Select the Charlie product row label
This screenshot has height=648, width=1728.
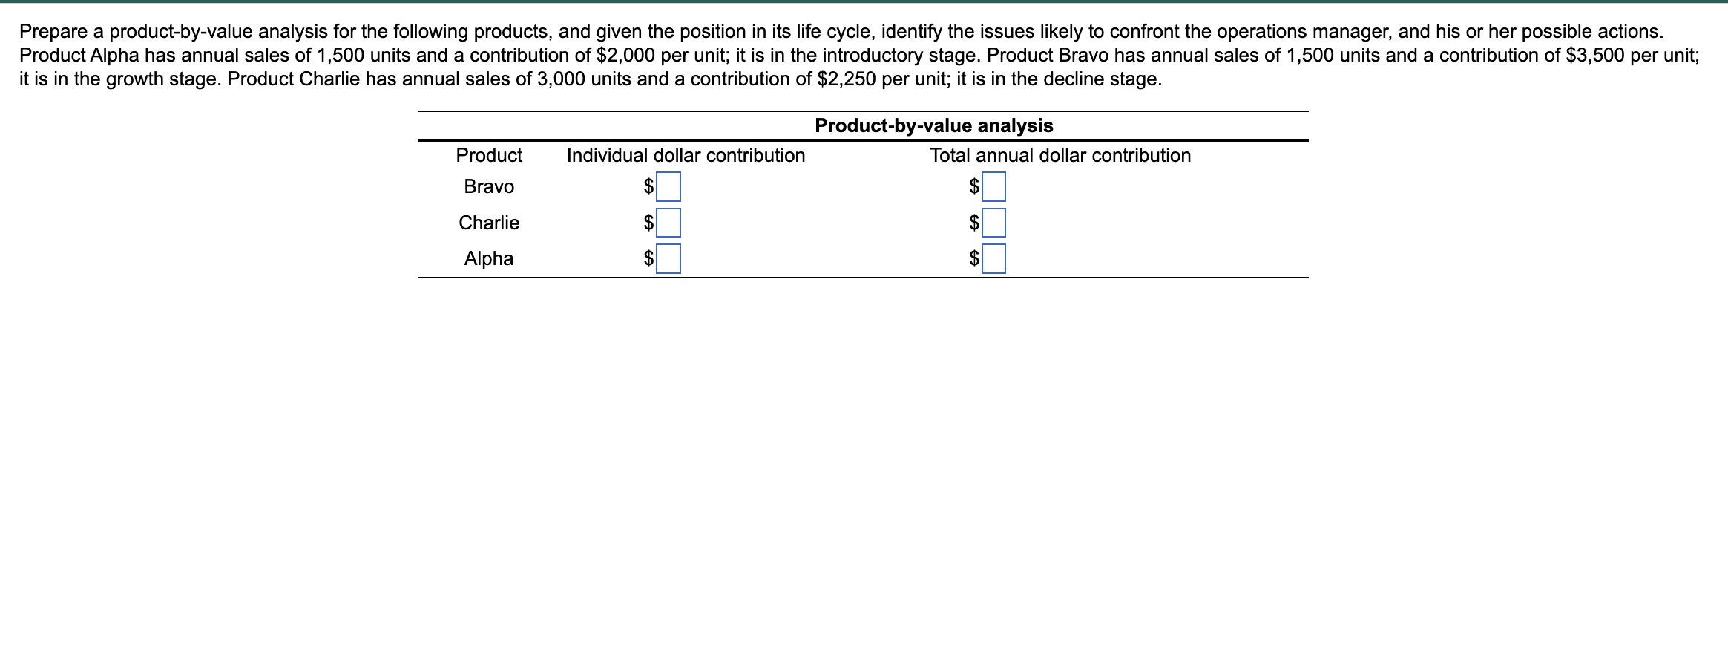click(488, 223)
